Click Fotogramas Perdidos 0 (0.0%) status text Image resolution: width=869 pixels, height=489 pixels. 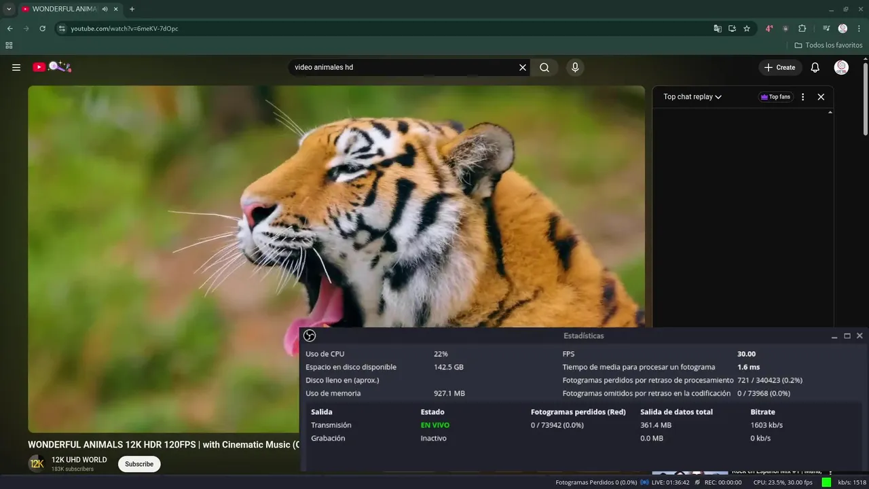click(x=596, y=482)
